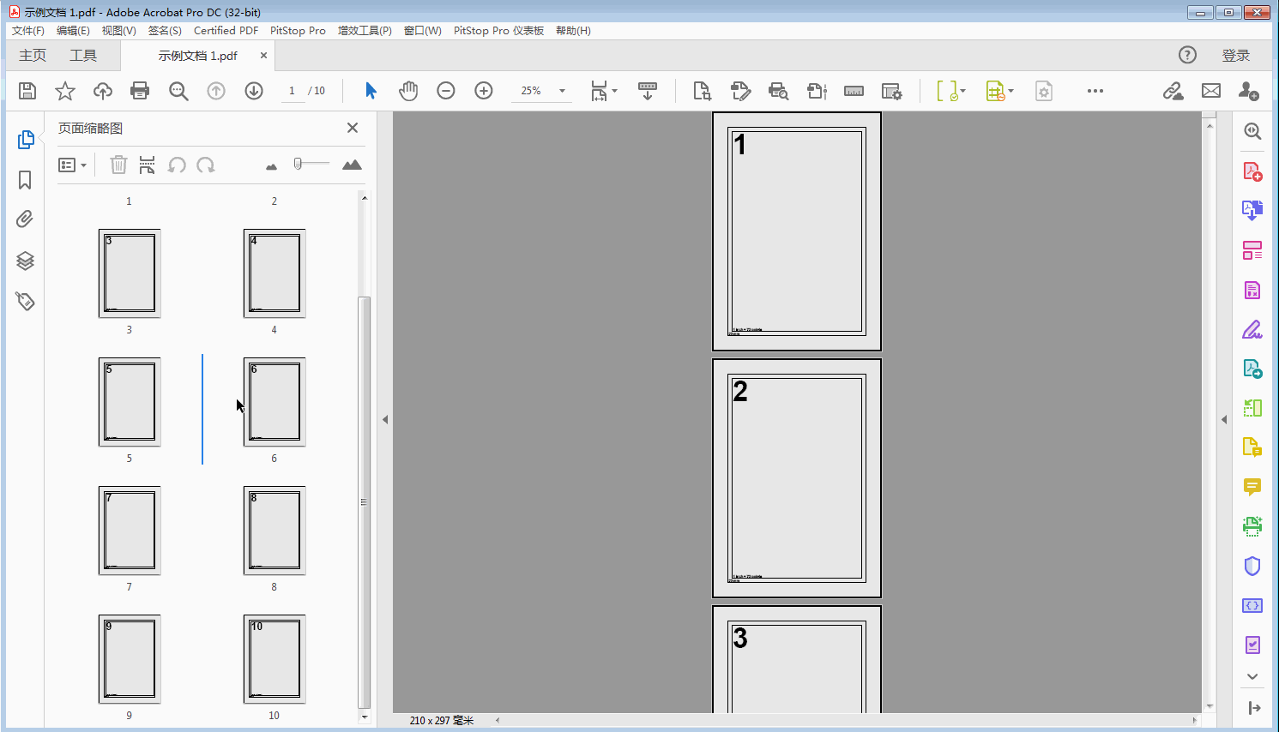Open the 增效工具(P) menu
The height and width of the screenshot is (732, 1279).
tap(365, 30)
